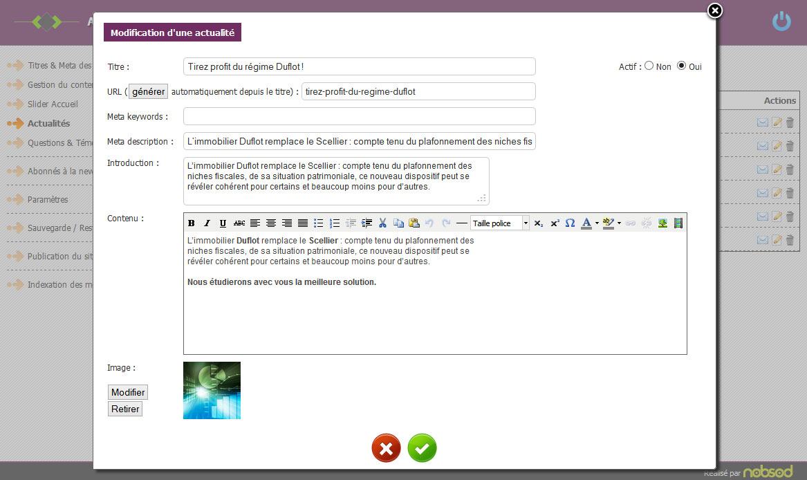Increase indent in the editor toolbar
807x480 pixels.
[x=367, y=223]
